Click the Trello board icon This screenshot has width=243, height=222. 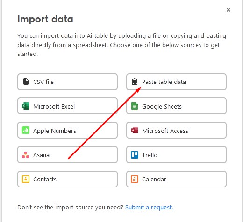point(135,155)
